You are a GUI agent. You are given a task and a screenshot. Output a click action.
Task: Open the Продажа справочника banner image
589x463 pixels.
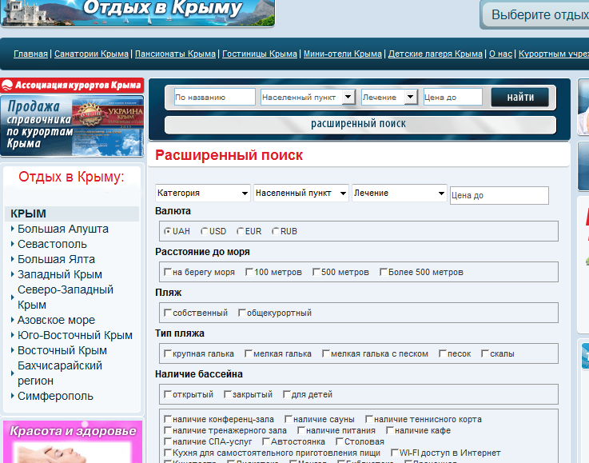(72, 126)
